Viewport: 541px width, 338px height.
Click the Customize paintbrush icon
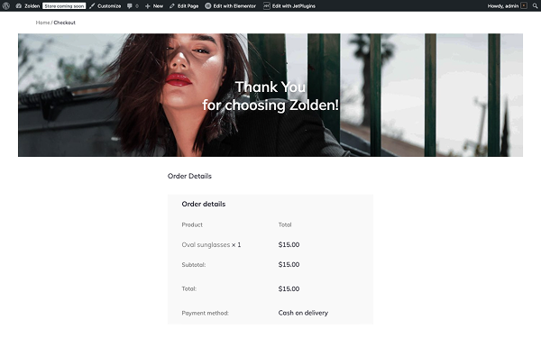click(92, 6)
